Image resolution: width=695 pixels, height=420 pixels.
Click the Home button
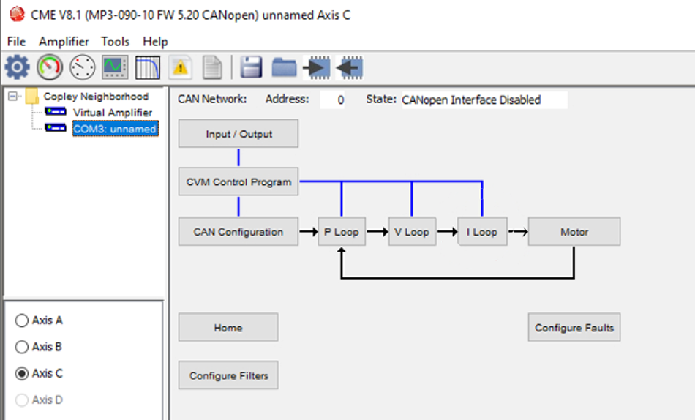[228, 327]
